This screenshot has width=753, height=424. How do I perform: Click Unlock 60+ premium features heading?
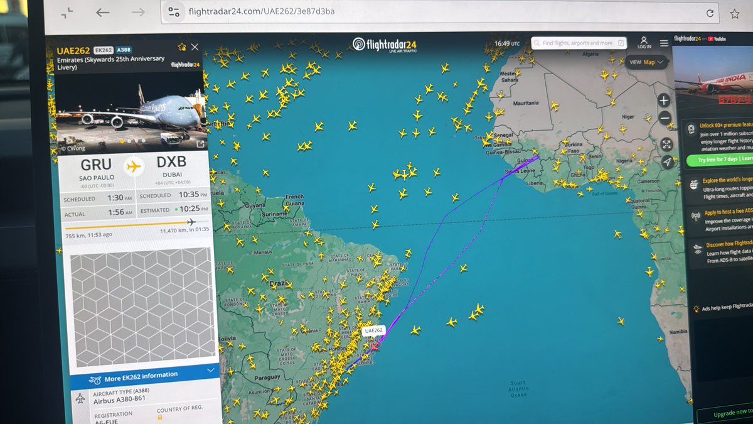[x=727, y=126]
